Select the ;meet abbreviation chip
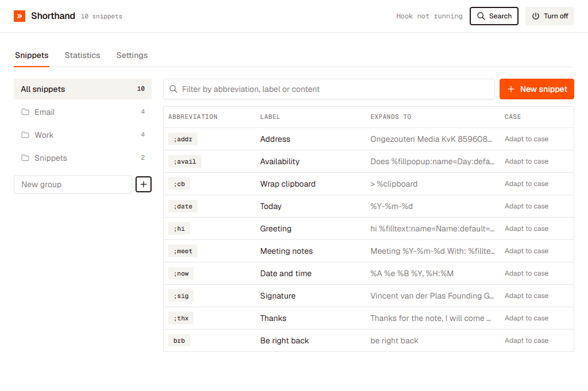 pos(183,251)
